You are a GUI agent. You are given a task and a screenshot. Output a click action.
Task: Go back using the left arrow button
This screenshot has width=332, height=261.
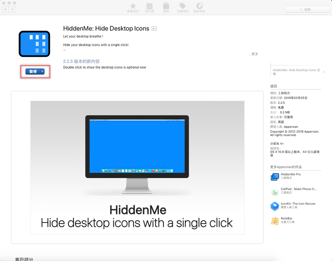(5, 9)
